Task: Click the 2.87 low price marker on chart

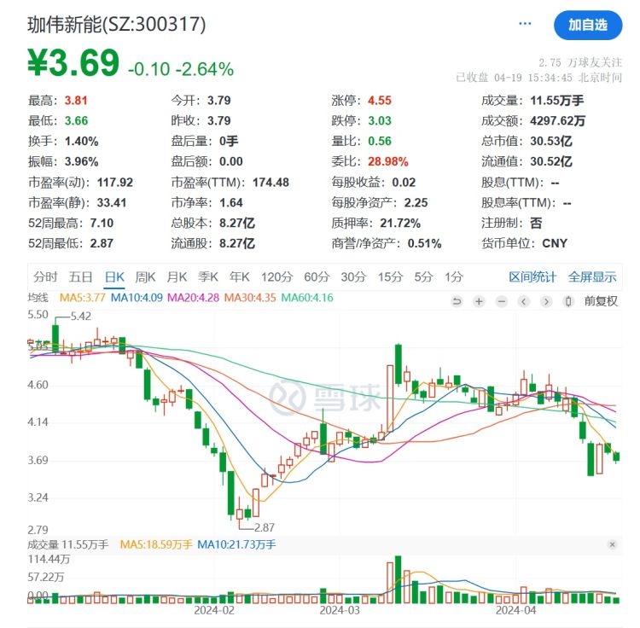Action: (264, 527)
